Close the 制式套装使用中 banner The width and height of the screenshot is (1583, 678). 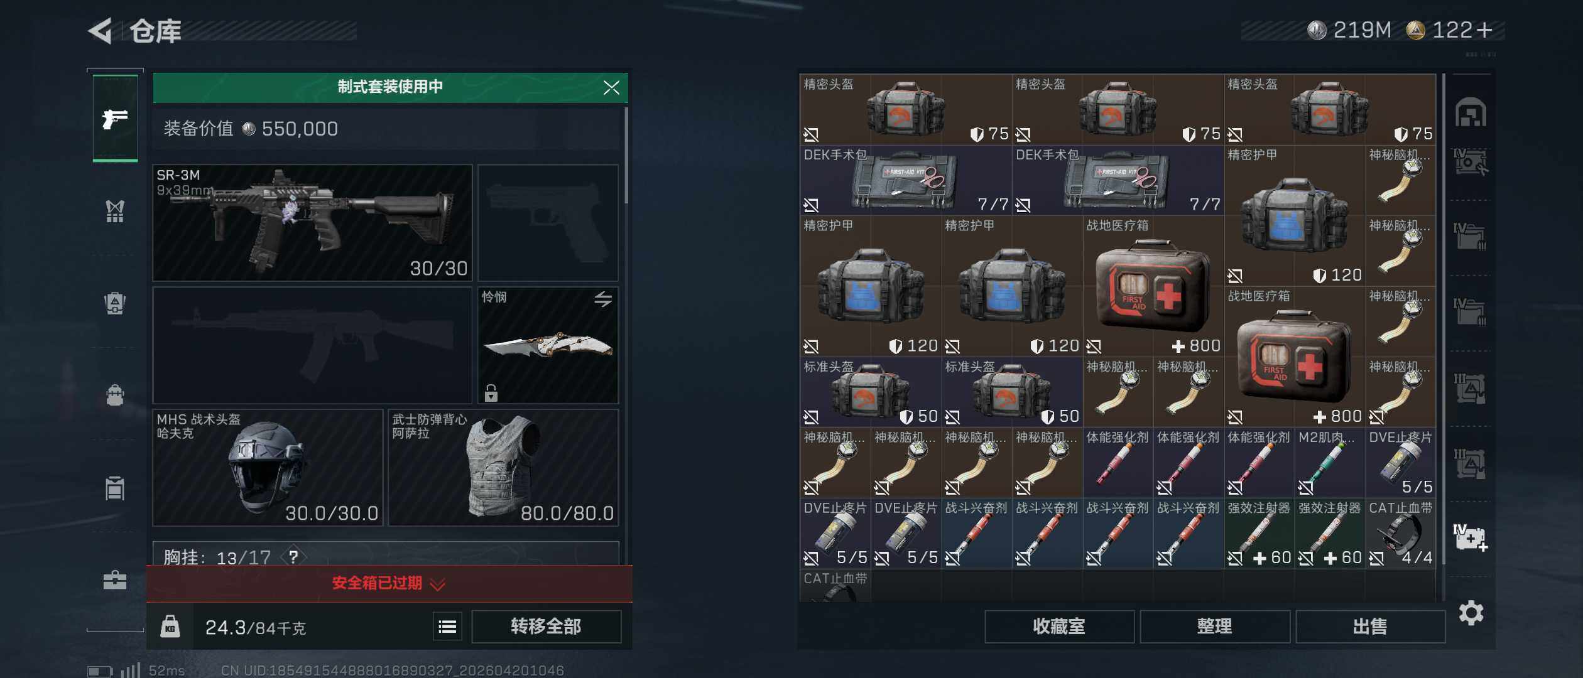pyautogui.click(x=611, y=87)
